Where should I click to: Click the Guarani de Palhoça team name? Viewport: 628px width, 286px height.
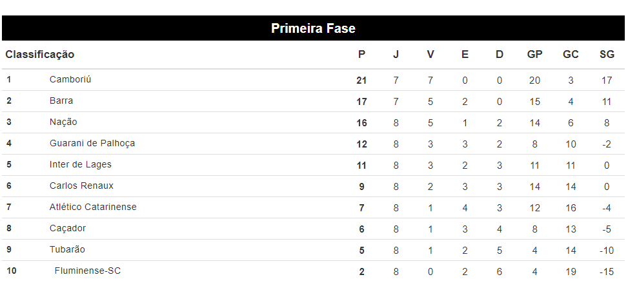coord(92,143)
